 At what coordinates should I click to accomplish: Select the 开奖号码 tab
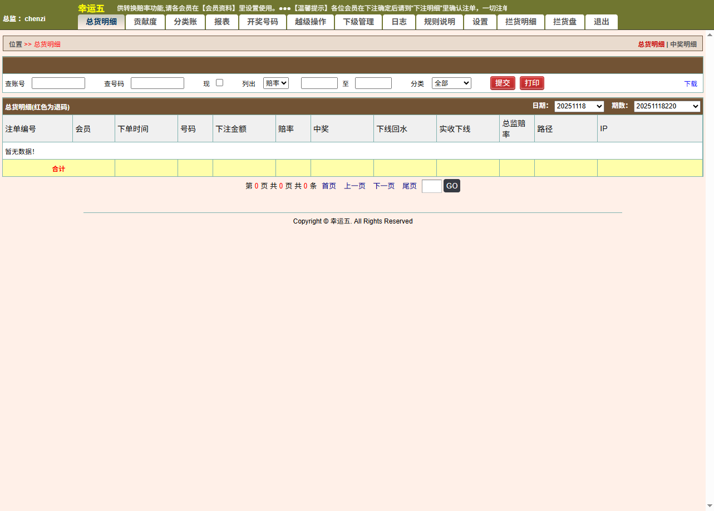tap(263, 22)
